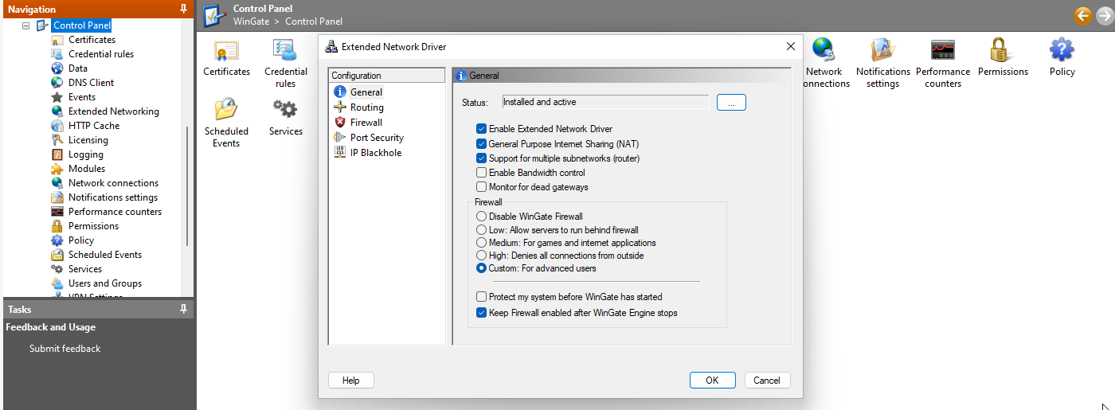1115x410 pixels.
Task: Select HTTP Cache in navigation tree
Action: click(93, 126)
